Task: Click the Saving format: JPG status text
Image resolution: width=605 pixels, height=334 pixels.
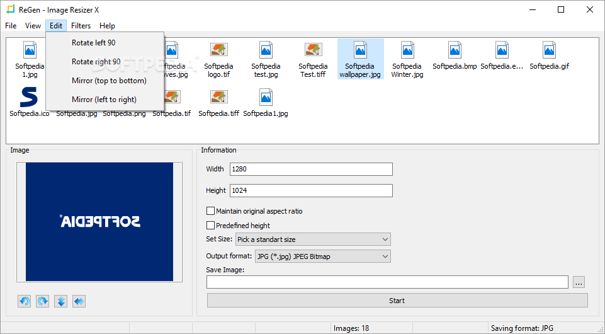Action: pos(522,328)
